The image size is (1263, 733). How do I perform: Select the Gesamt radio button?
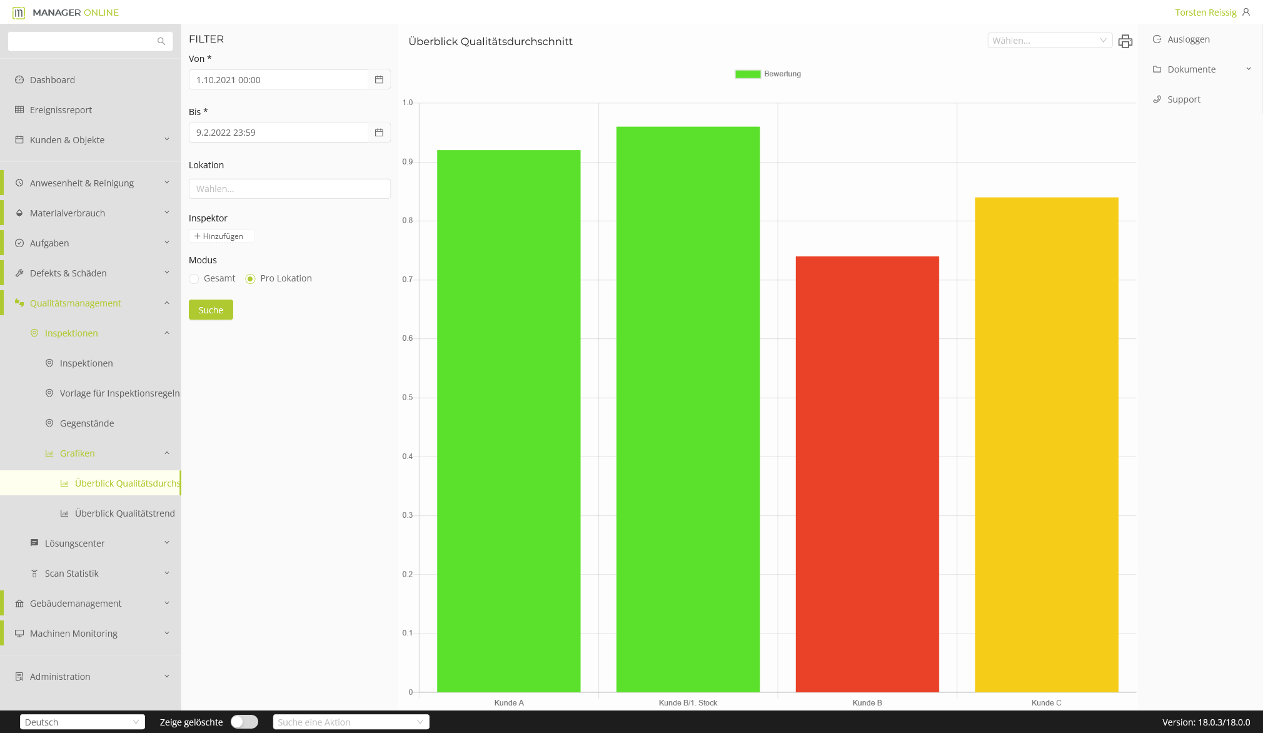pyautogui.click(x=194, y=279)
